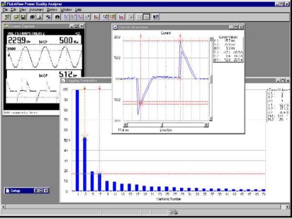This screenshot has width=292, height=219.
Task: Click the floppy-disk save toolbar icon
Action: coord(23,17)
